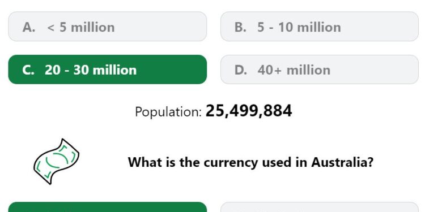Select answer A less than 5 million
This screenshot has width=425, height=212.
(x=108, y=27)
